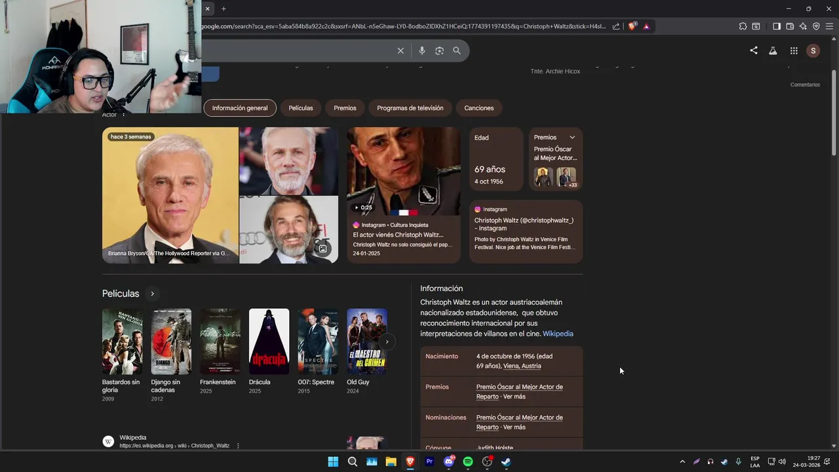Open Brave Rewards triangle icon
This screenshot has height=472, width=839.
tap(646, 26)
